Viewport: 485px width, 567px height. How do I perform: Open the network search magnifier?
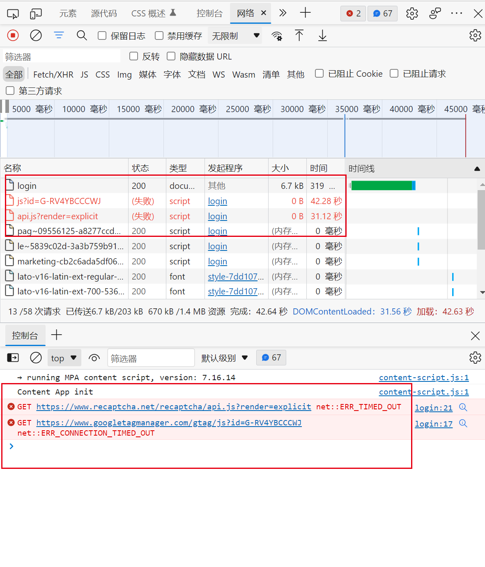click(x=82, y=36)
